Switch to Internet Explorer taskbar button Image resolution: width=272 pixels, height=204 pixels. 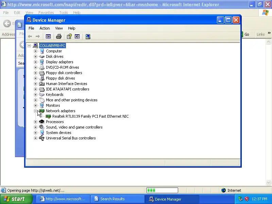pos(63,199)
